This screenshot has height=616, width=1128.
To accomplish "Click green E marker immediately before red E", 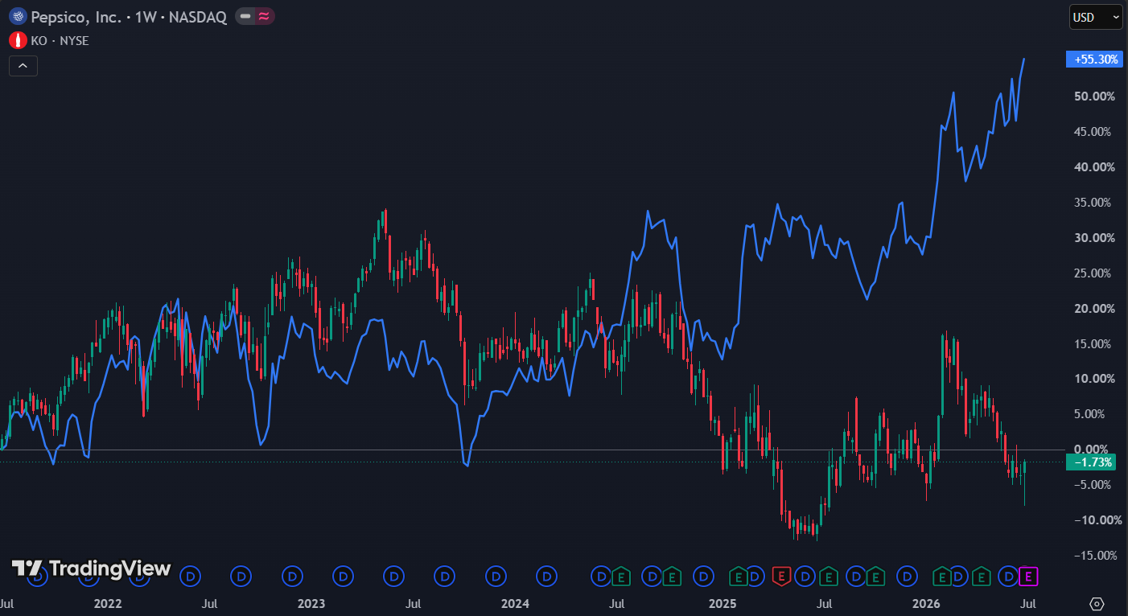I will coord(738,576).
